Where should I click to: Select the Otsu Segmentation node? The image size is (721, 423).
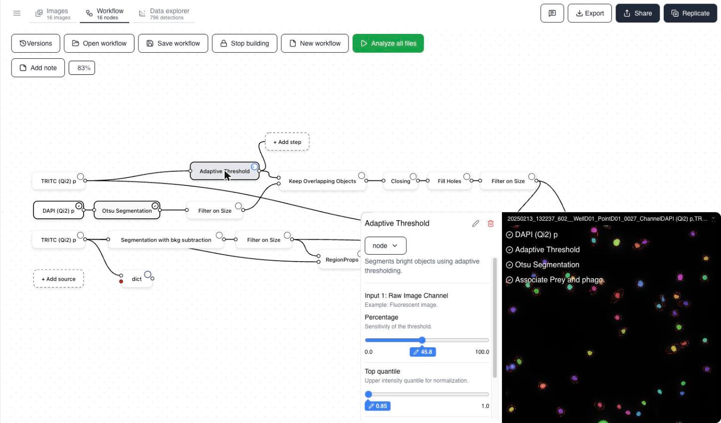[127, 210]
